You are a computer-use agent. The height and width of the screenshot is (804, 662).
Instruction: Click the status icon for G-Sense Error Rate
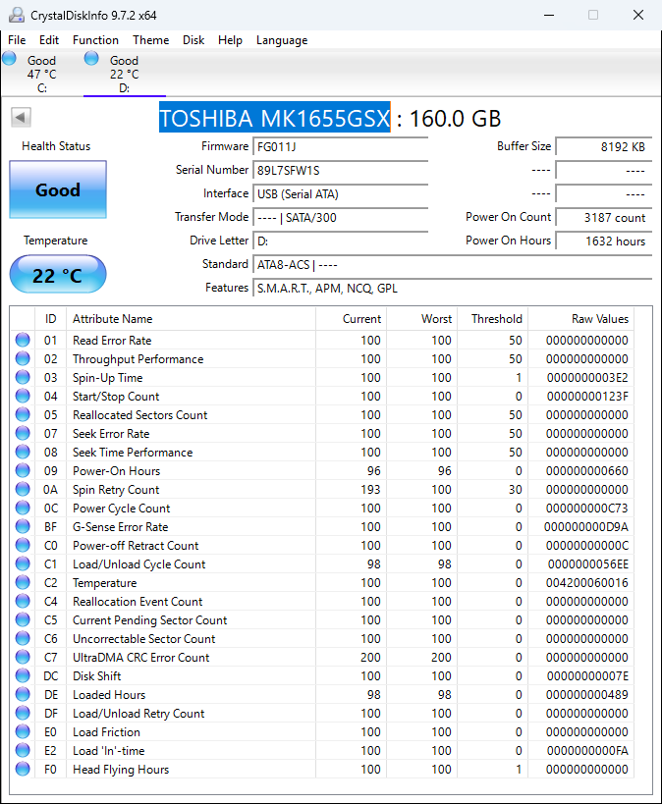23,526
